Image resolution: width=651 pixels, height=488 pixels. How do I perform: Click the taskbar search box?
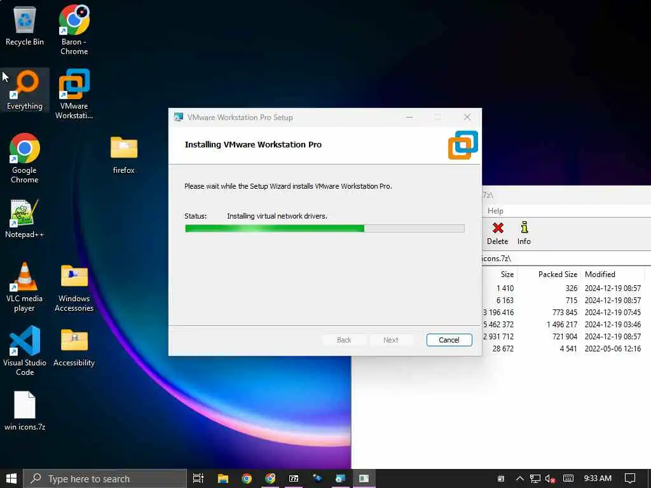coord(105,478)
